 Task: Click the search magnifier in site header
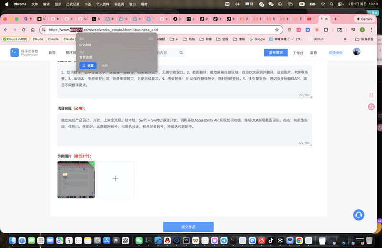(181, 53)
